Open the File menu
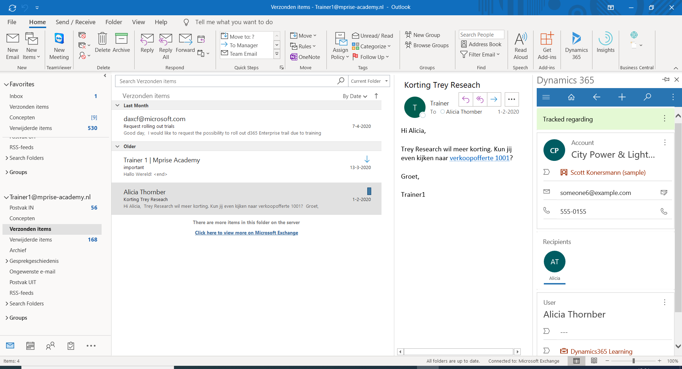The width and height of the screenshot is (682, 369). pos(12,22)
